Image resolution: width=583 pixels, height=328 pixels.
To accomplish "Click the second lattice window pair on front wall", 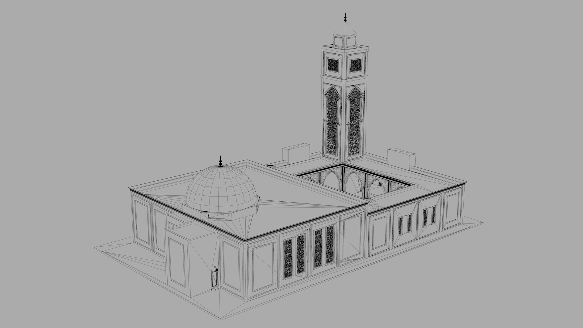I will pos(324,247).
